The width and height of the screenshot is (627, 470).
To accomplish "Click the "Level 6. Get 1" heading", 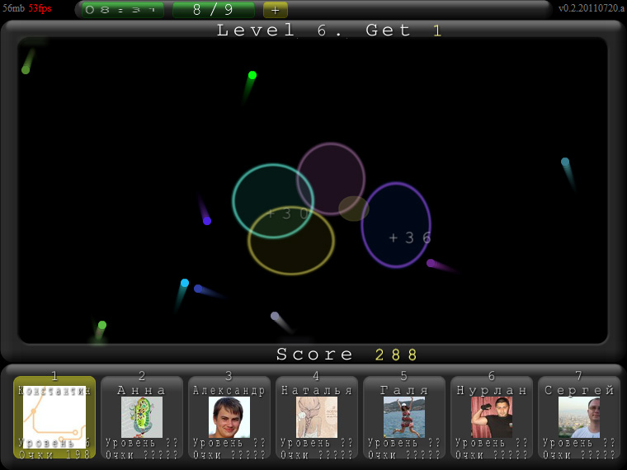I will point(329,31).
